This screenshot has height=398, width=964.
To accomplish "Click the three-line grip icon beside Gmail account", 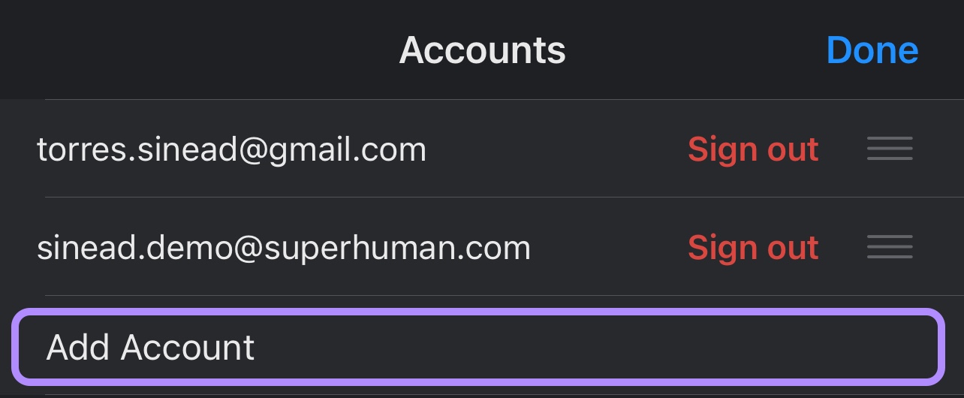I will (x=890, y=149).
